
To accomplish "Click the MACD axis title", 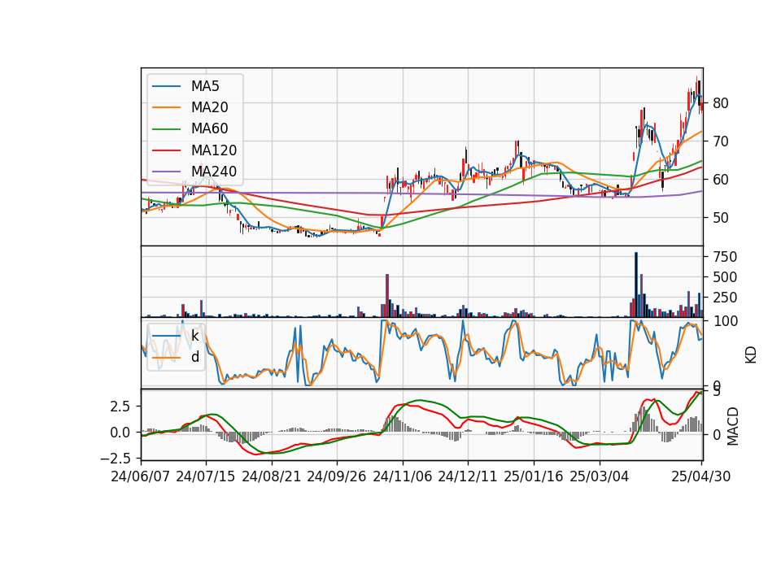I will [733, 426].
